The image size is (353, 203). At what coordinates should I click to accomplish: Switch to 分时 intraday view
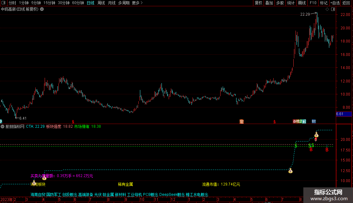pos(12,3)
